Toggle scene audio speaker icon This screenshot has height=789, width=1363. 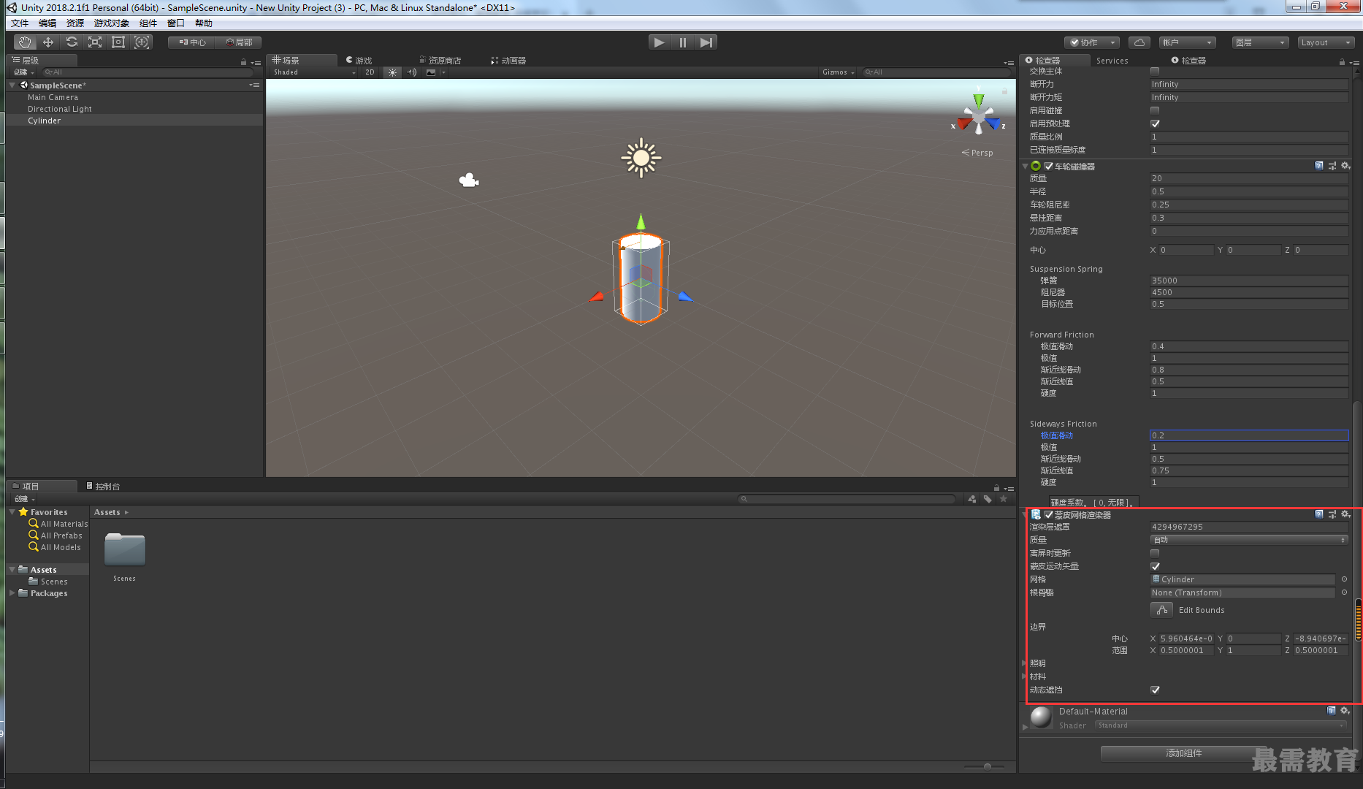tap(412, 72)
